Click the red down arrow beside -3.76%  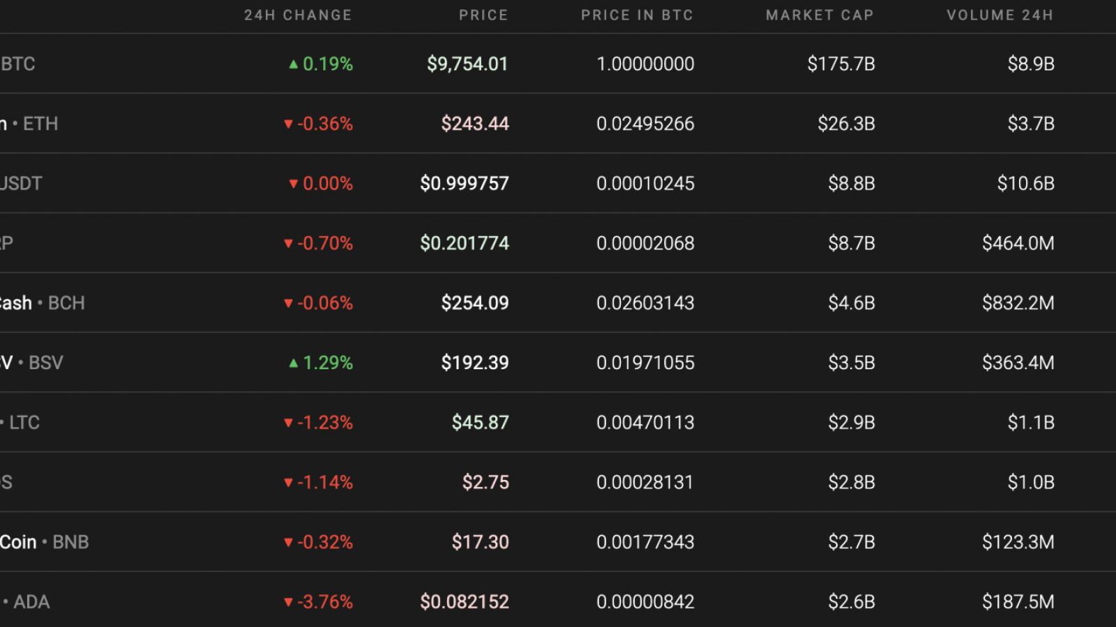click(288, 602)
